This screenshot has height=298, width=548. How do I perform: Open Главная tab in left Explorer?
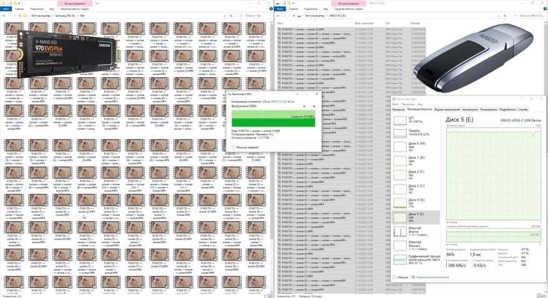tap(19, 9)
